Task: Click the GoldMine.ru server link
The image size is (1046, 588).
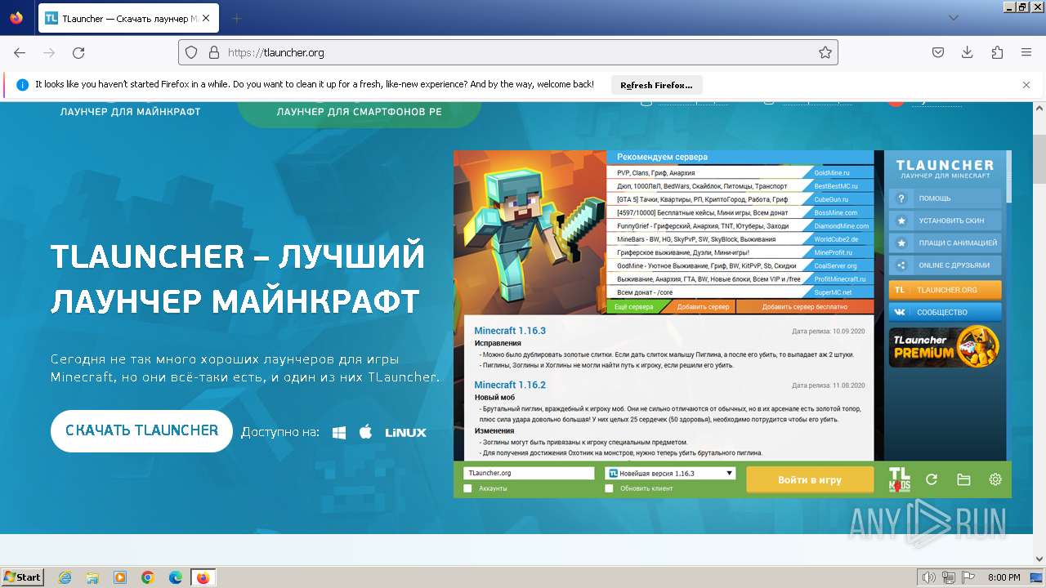Action: (x=832, y=173)
